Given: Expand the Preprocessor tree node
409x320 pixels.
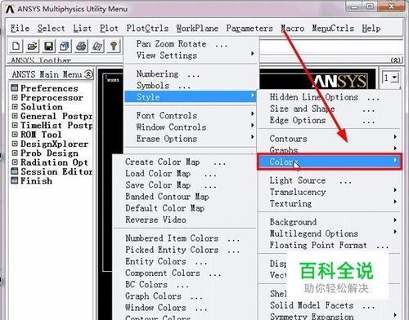Looking at the screenshot, I should click(x=15, y=97).
